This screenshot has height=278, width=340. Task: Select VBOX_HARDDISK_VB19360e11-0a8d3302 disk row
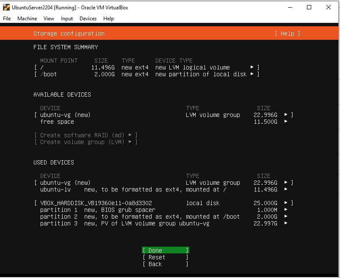[164, 203]
